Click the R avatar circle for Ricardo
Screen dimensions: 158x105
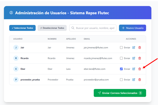pyautogui.click(x=16, y=58)
